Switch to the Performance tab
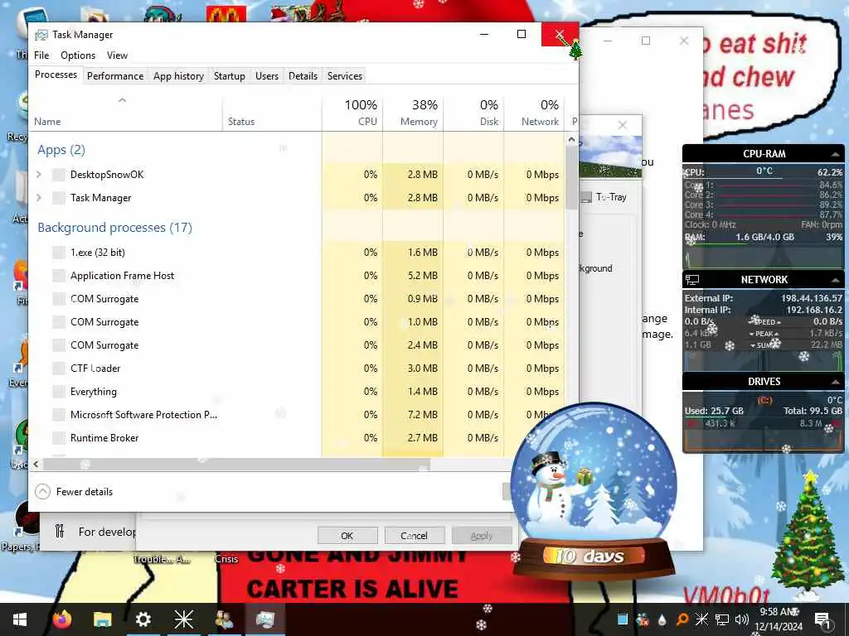 click(x=115, y=75)
